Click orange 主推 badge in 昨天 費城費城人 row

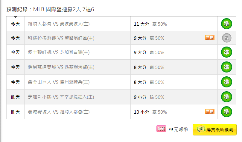[x=210, y=112]
